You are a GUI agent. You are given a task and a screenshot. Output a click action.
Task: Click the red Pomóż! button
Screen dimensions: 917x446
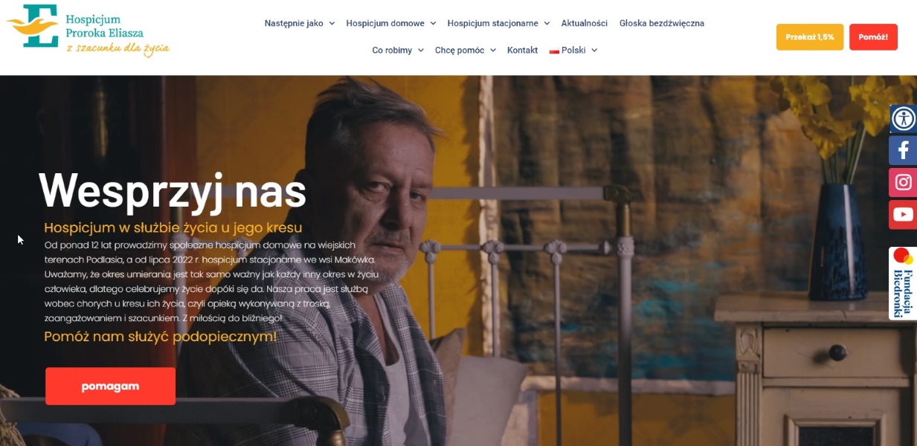pos(873,37)
